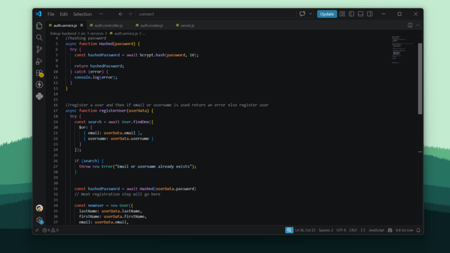Click the trailing ellipsis breadcrumb
This screenshot has width=450, height=253.
point(144,34)
